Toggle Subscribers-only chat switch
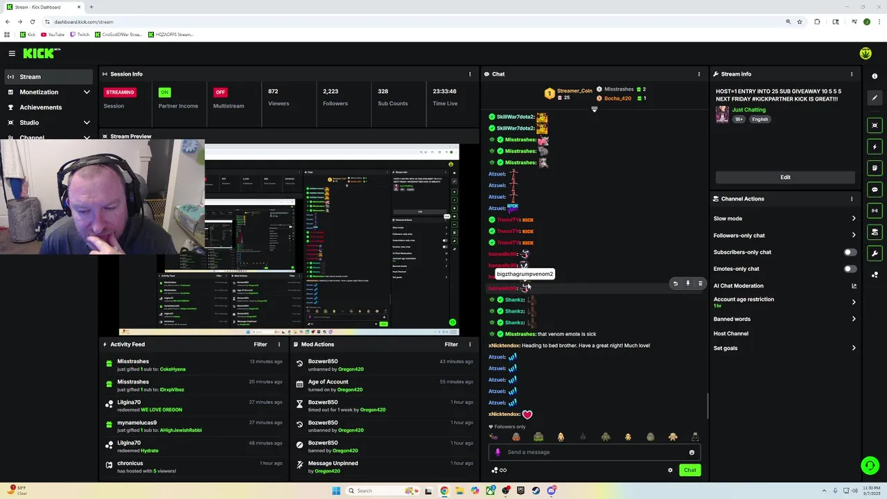Viewport: 887px width, 499px height. tap(850, 252)
